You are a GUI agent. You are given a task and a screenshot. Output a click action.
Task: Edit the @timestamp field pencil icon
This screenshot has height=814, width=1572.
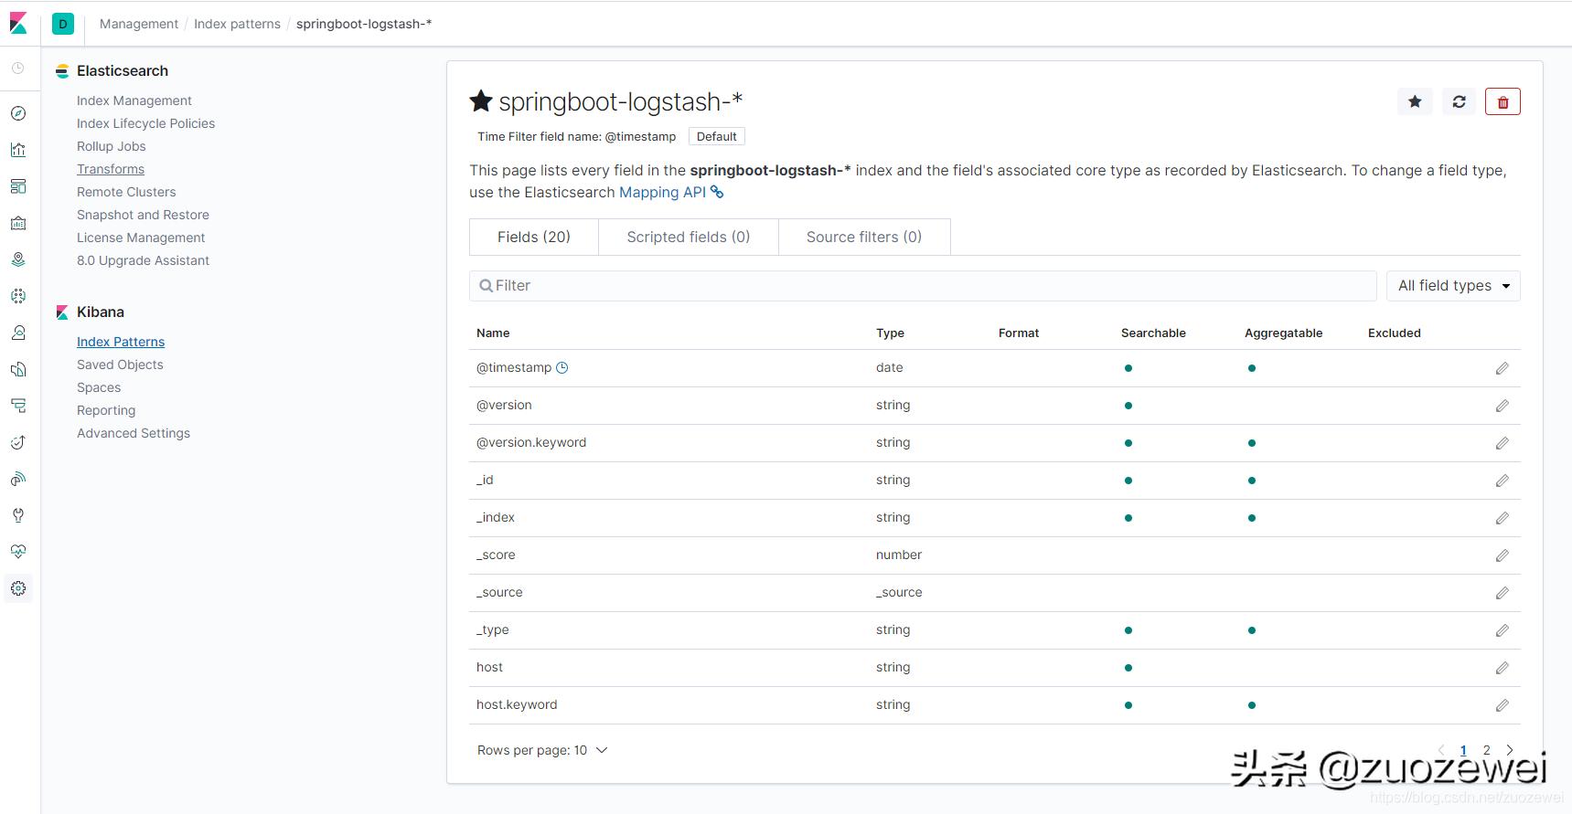point(1502,368)
